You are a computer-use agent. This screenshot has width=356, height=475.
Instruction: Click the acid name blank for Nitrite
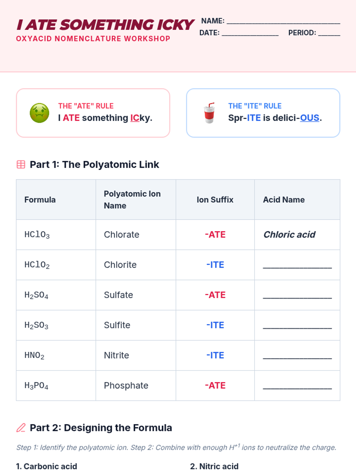point(297,356)
